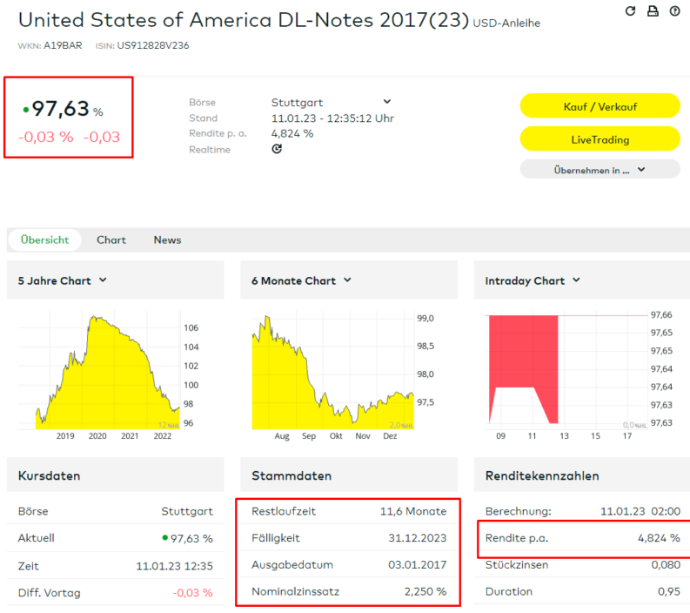Switch to the Chart tab
This screenshot has height=613, width=690.
[x=111, y=240]
